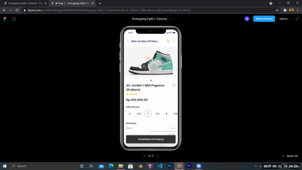Open the Chrome three-dot menu
The image size is (302, 170).
[x=298, y=10]
